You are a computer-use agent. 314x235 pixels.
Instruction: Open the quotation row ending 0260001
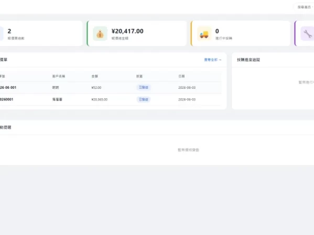pos(111,99)
